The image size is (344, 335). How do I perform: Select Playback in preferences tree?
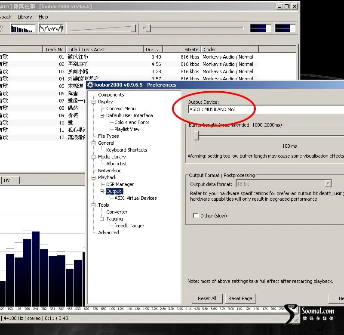point(107,177)
